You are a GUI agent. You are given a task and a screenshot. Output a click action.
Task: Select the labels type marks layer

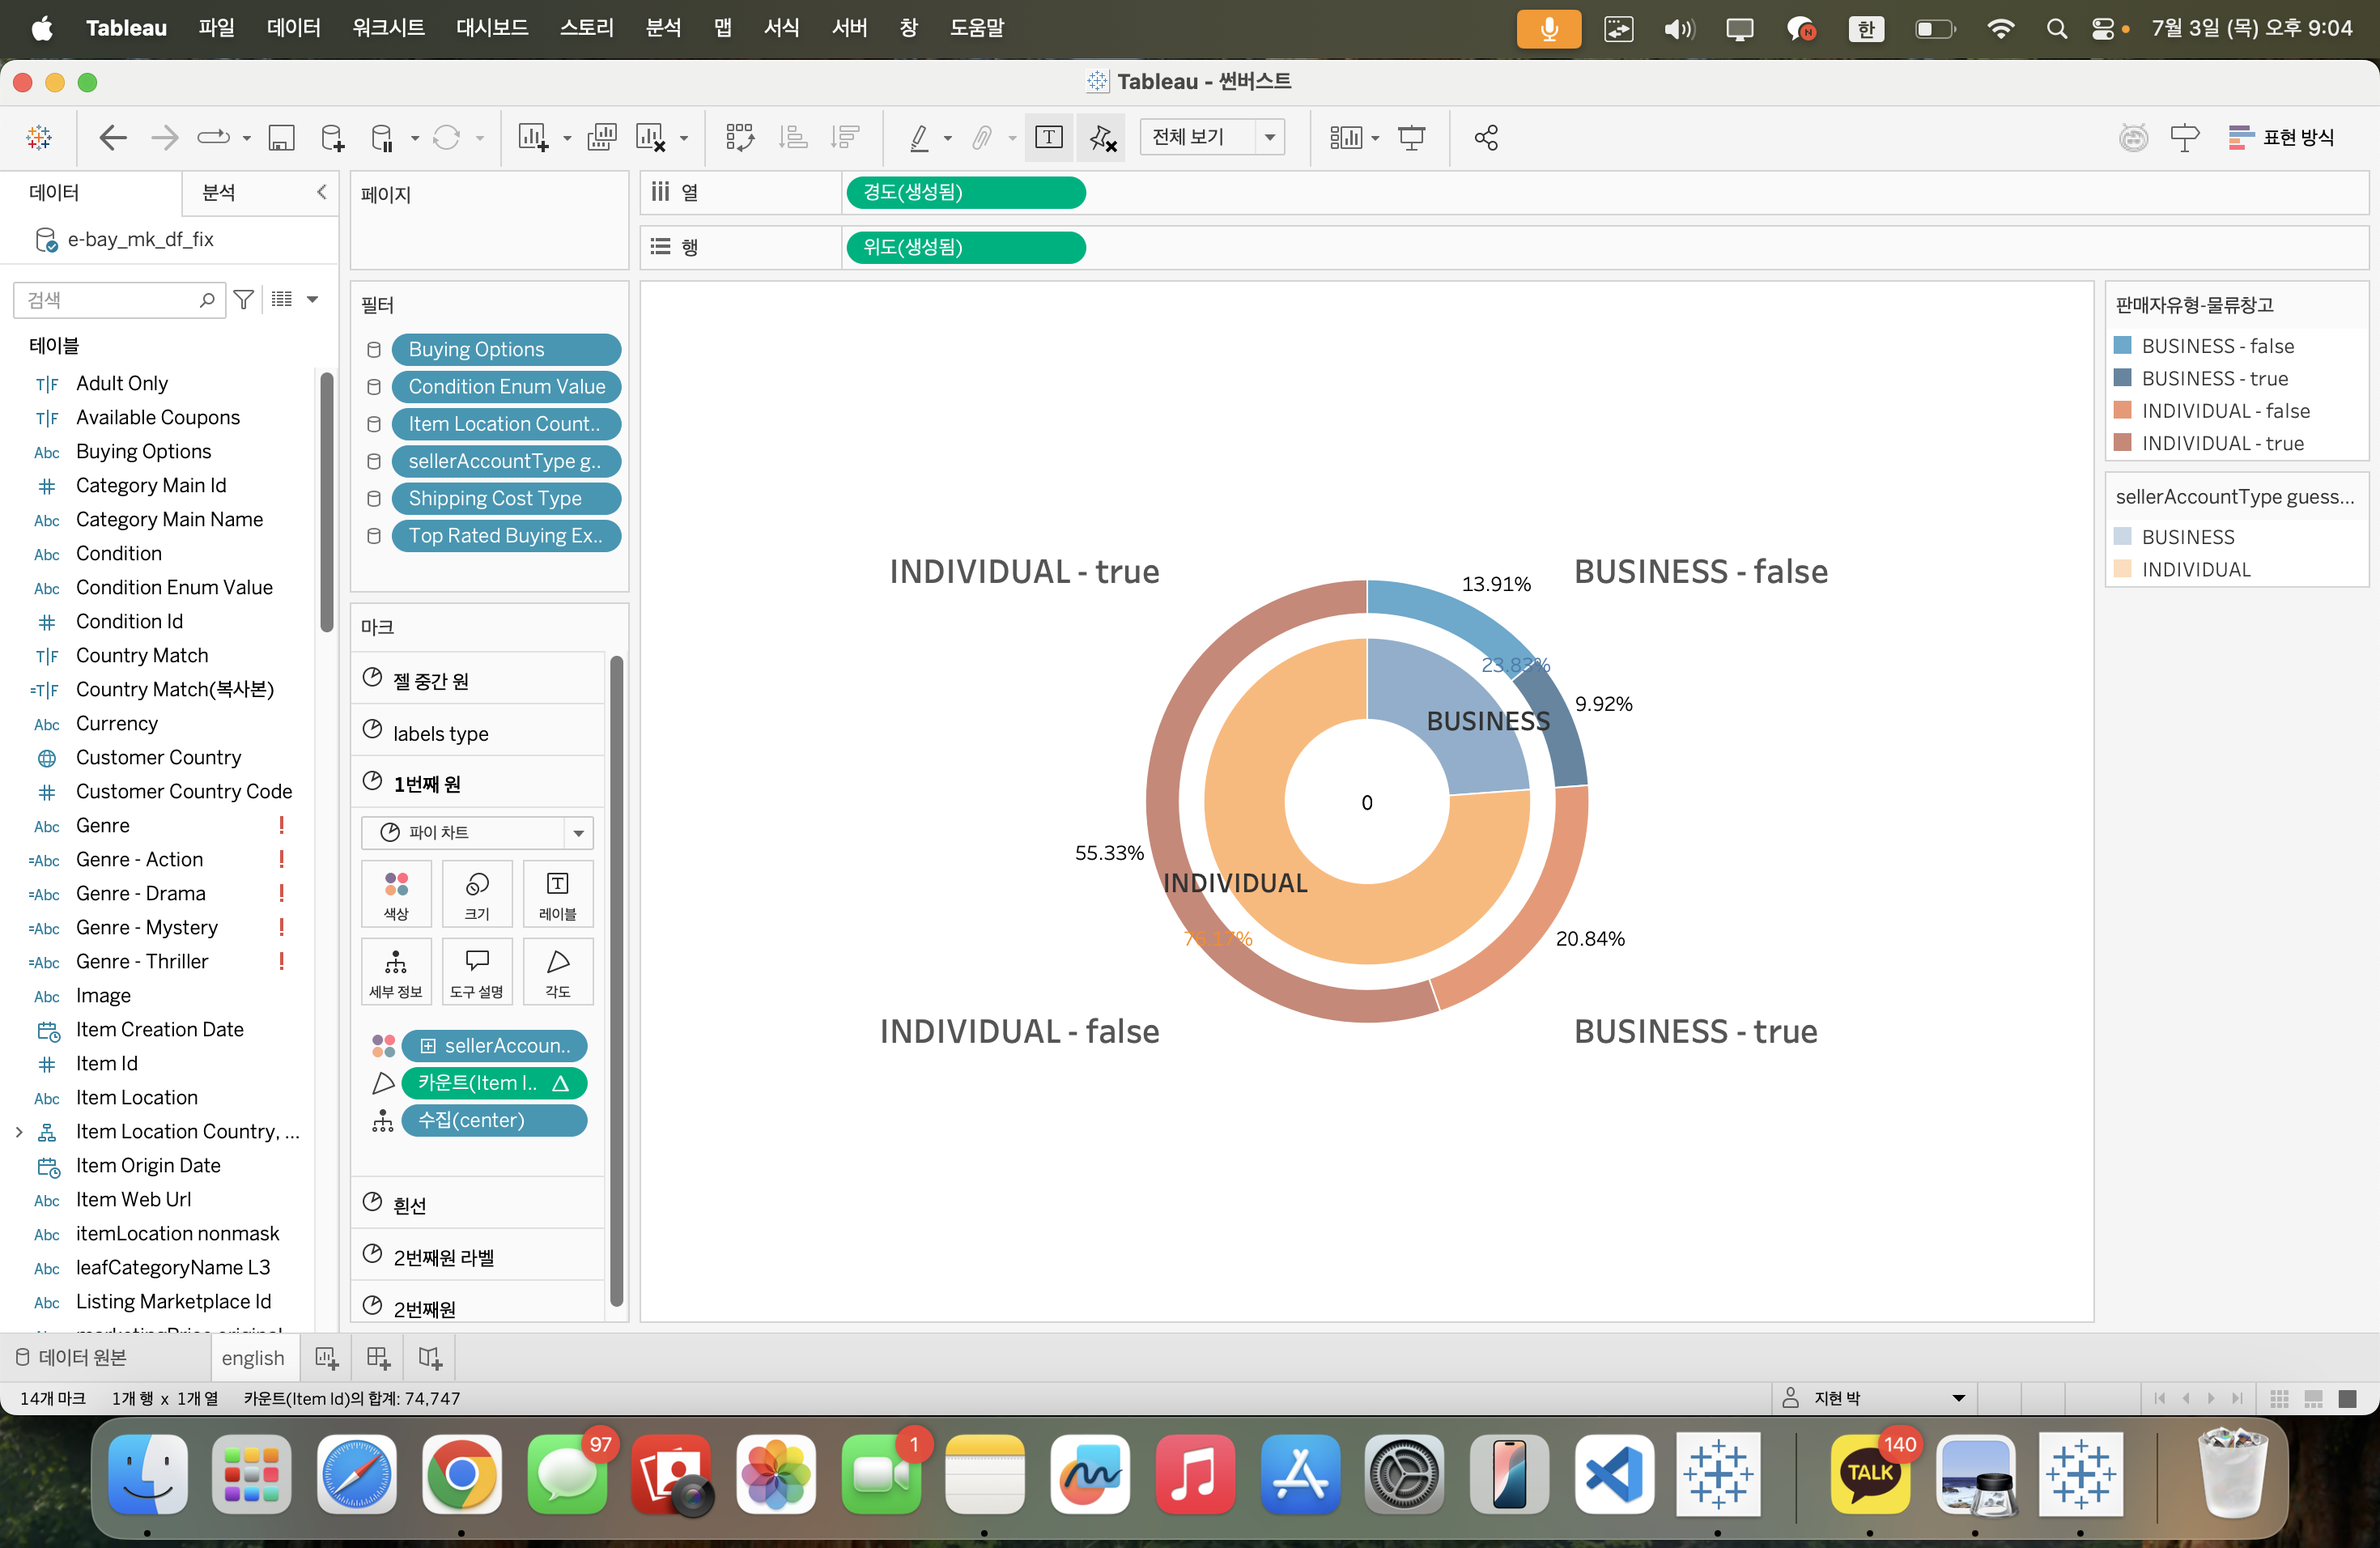tap(478, 732)
